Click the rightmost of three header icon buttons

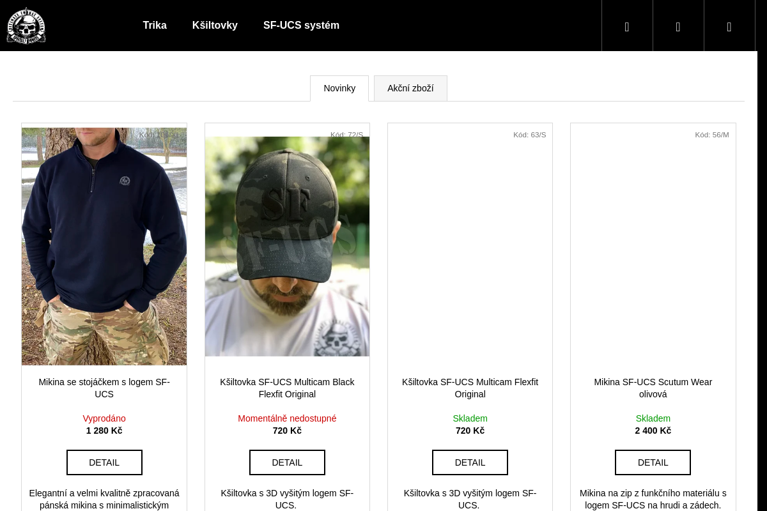tap(729, 26)
